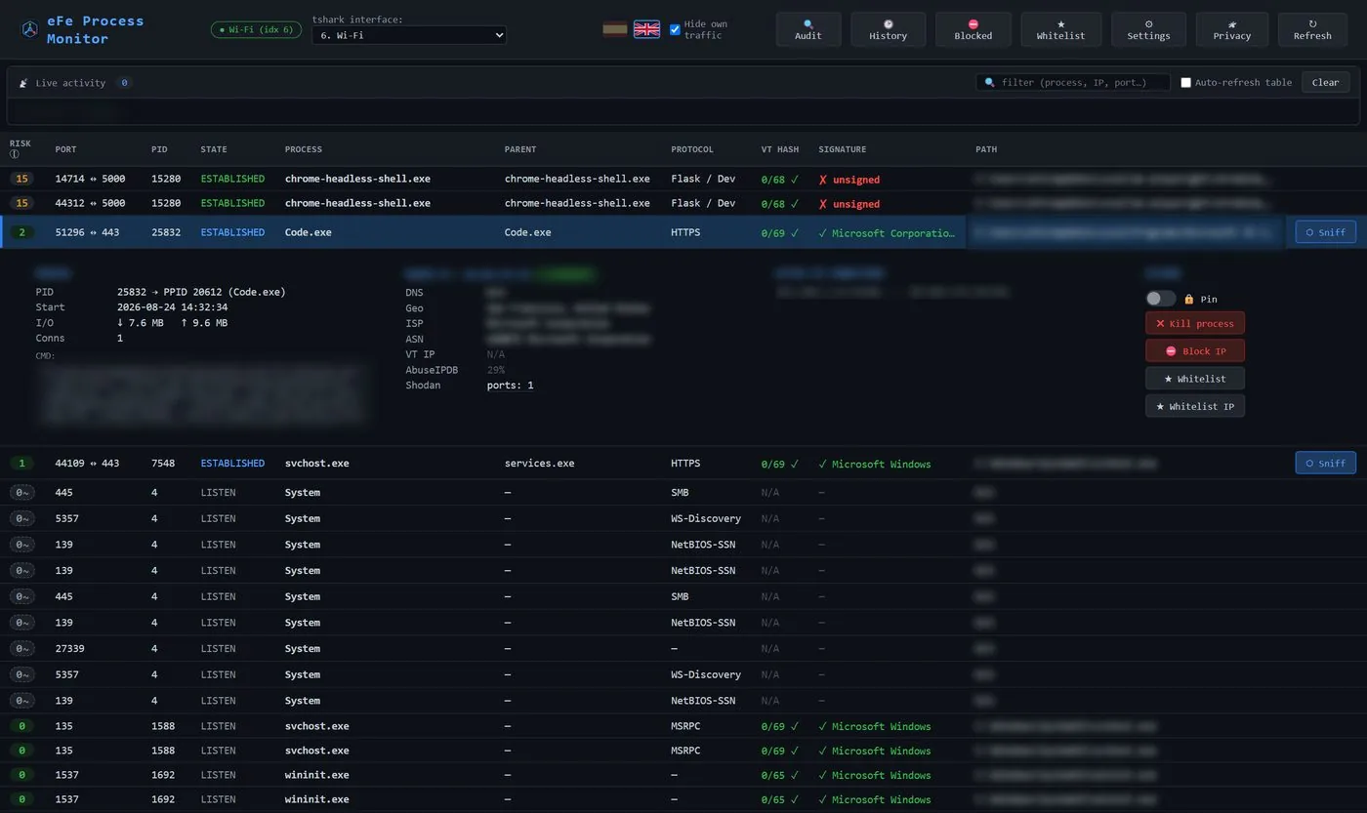The height and width of the screenshot is (813, 1367).
Task: Open the tshark interface dropdown
Action: tap(409, 35)
